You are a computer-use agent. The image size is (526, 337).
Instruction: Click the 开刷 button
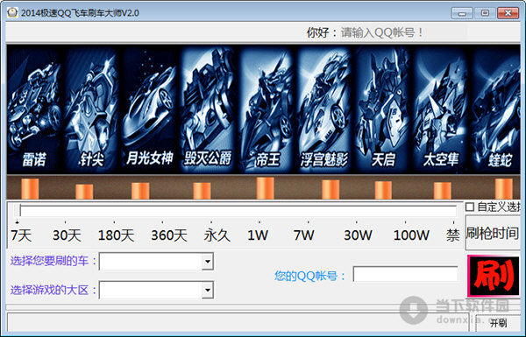pyautogui.click(x=498, y=323)
